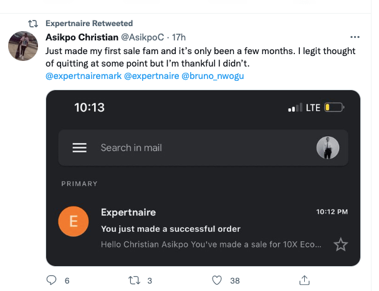The width and height of the screenshot is (379, 291).
Task: Click the Asikpo Christian display name
Action: (80, 38)
